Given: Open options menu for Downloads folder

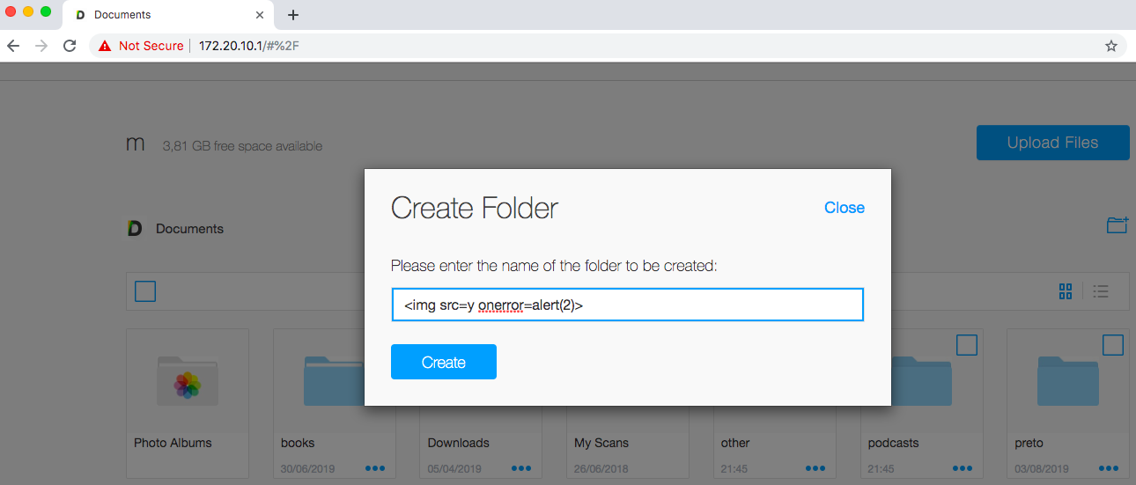Looking at the screenshot, I should click(x=521, y=468).
